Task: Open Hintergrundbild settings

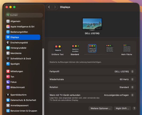Action: pyautogui.click(x=23, y=48)
